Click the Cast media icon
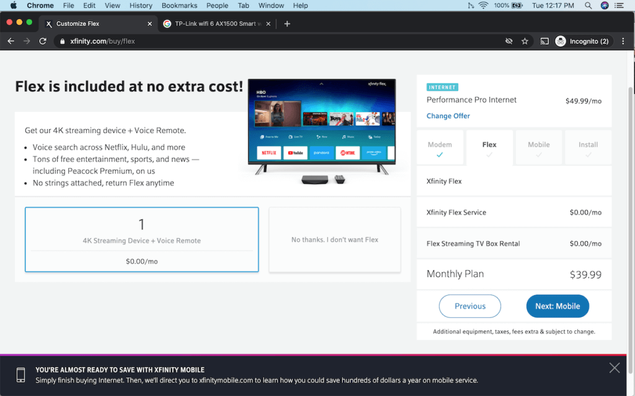The height and width of the screenshot is (396, 635). coord(544,41)
